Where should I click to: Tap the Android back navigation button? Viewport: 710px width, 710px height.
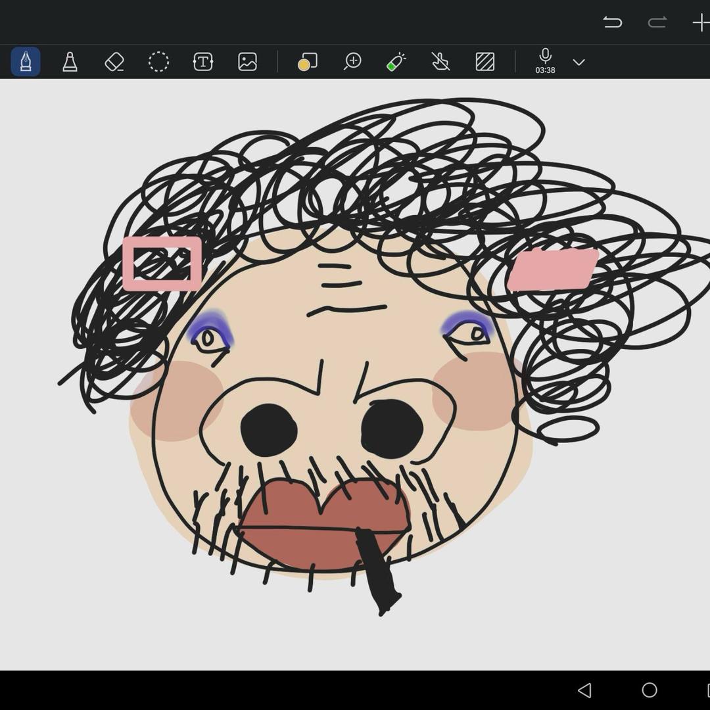point(584,690)
